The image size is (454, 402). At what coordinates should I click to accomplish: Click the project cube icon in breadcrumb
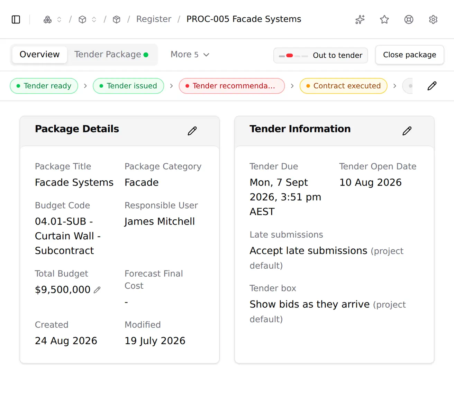tap(82, 20)
